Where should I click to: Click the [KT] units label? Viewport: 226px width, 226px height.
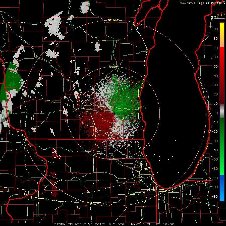(214, 17)
